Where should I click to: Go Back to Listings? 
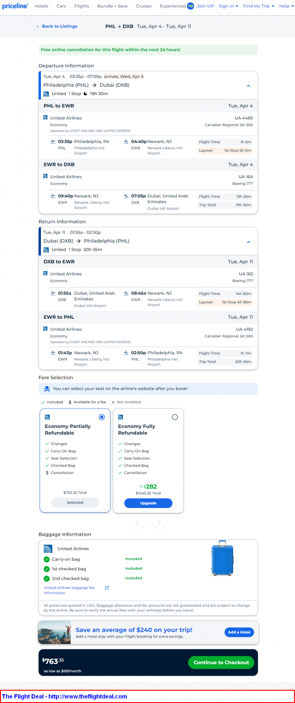click(57, 26)
